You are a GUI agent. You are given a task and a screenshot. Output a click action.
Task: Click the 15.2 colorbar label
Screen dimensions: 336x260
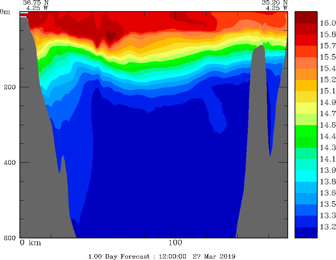tap(328, 80)
